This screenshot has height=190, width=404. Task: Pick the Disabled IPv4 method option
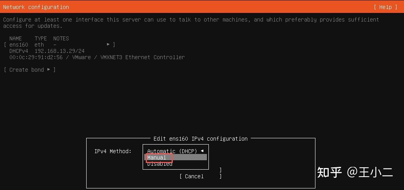[x=160, y=164]
